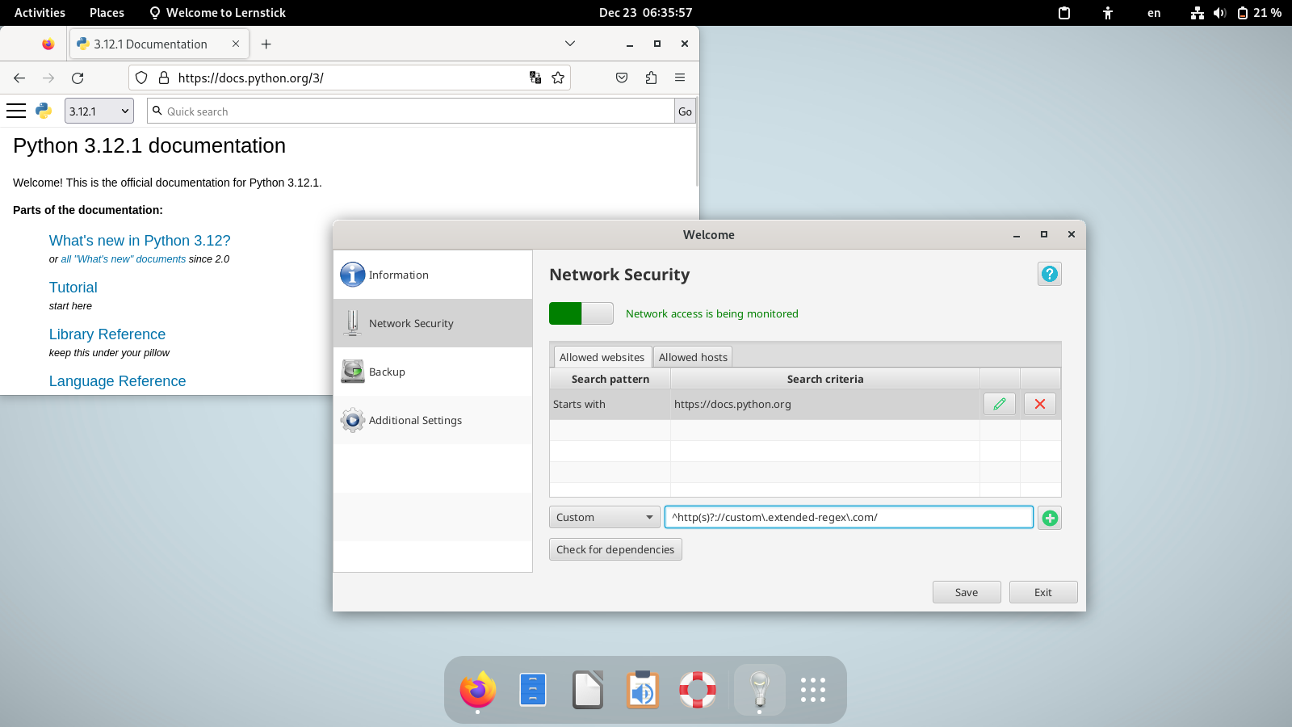Open Firefox application menu
The image size is (1292, 727).
pos(680,78)
